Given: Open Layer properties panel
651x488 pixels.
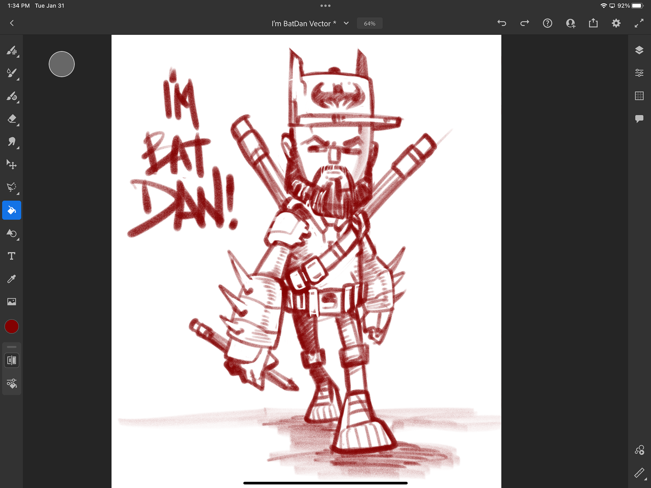Looking at the screenshot, I should tap(639, 73).
